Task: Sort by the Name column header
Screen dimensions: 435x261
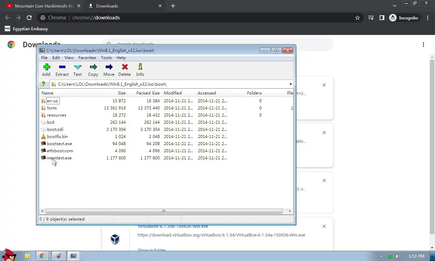Action: tap(67, 93)
